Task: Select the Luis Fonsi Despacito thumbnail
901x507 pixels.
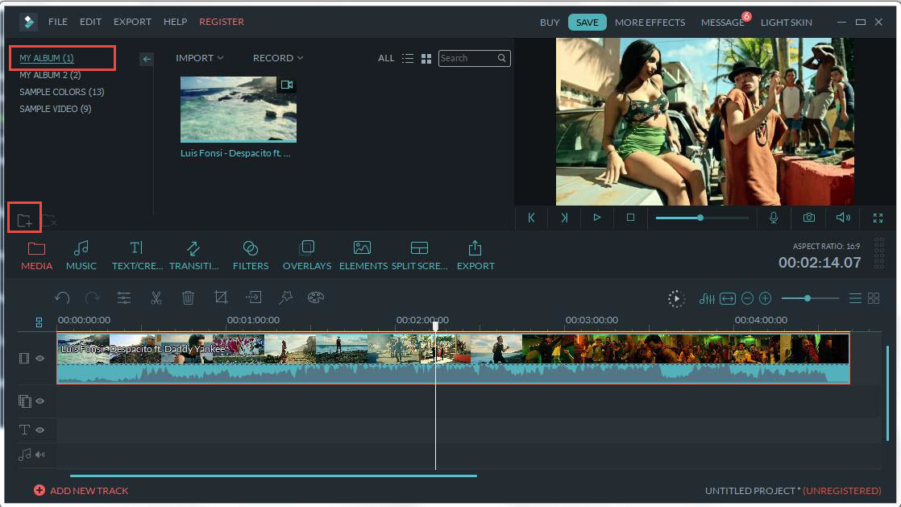Action: pos(238,109)
